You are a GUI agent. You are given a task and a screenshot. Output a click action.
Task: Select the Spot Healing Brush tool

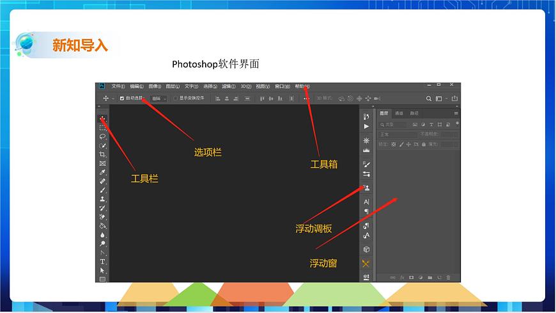click(102, 181)
